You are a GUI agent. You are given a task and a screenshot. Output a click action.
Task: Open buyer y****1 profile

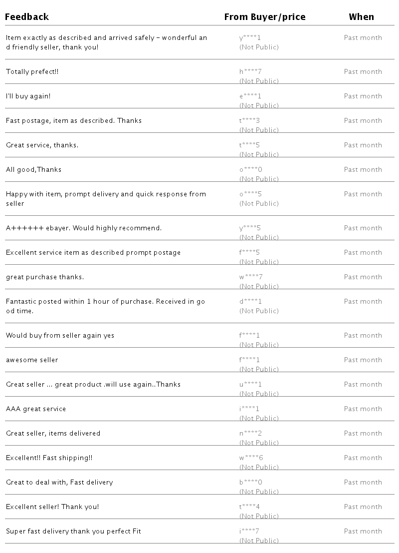click(x=250, y=38)
